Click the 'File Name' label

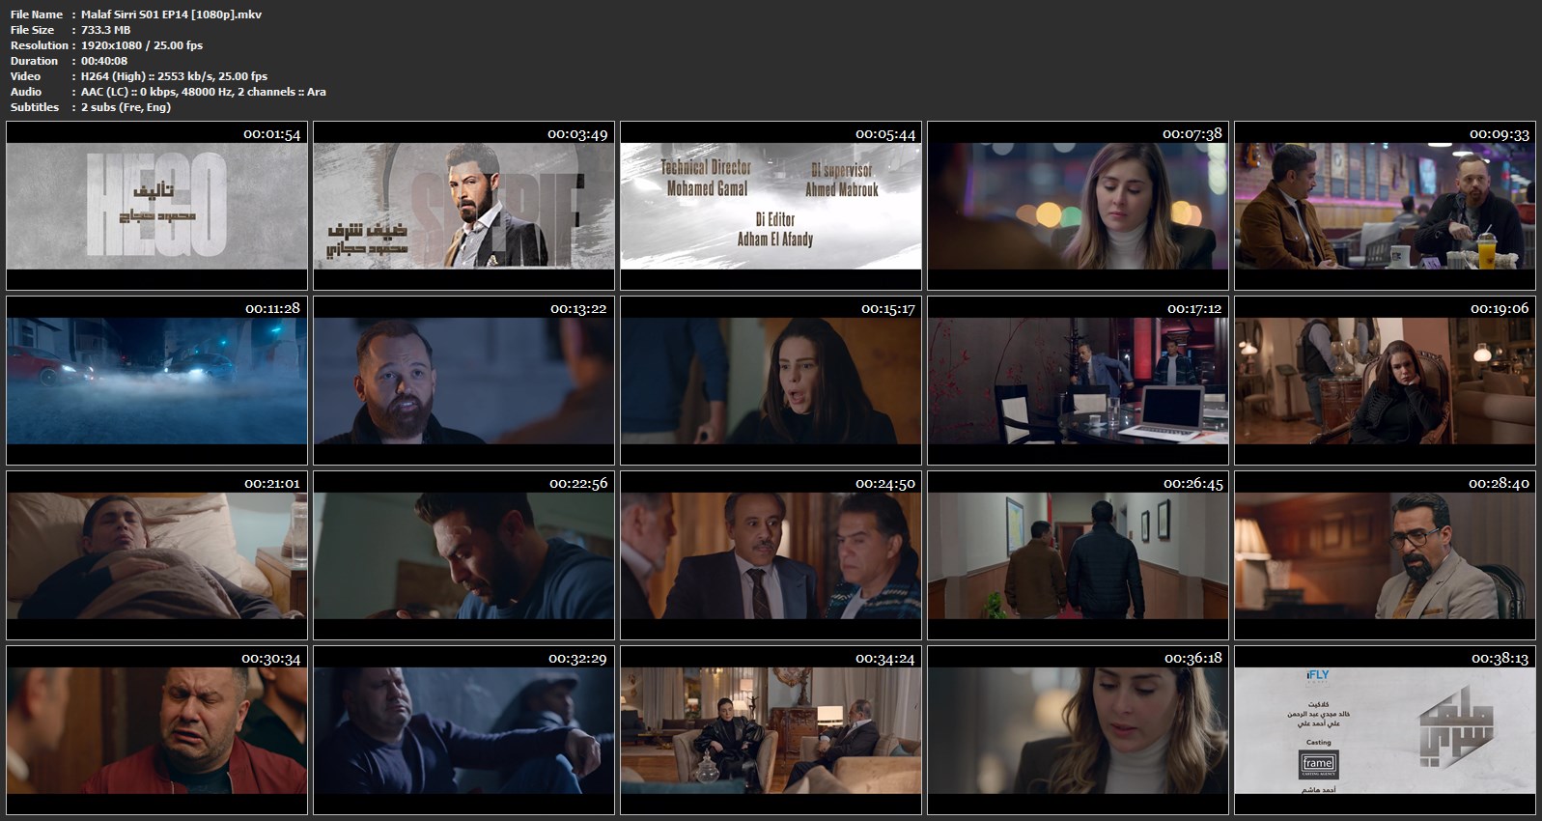(37, 14)
